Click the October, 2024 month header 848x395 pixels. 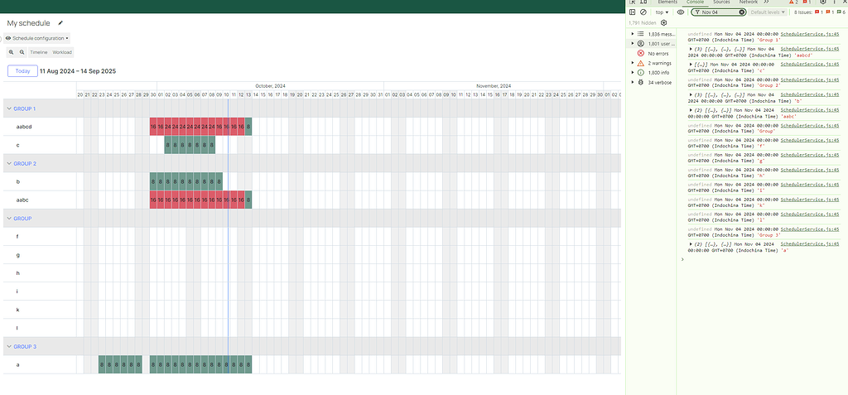click(x=271, y=86)
